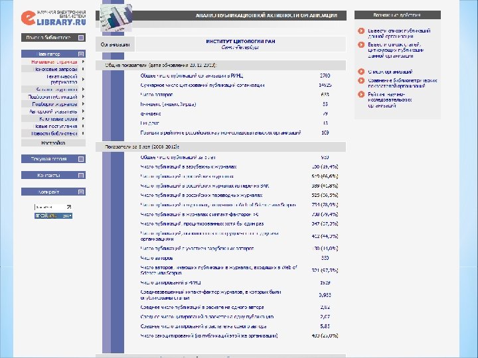Viewport: 478px width, 358px height.
Task: Click arrow icon next to 'Авторский указатель'
Action: click(x=83, y=111)
